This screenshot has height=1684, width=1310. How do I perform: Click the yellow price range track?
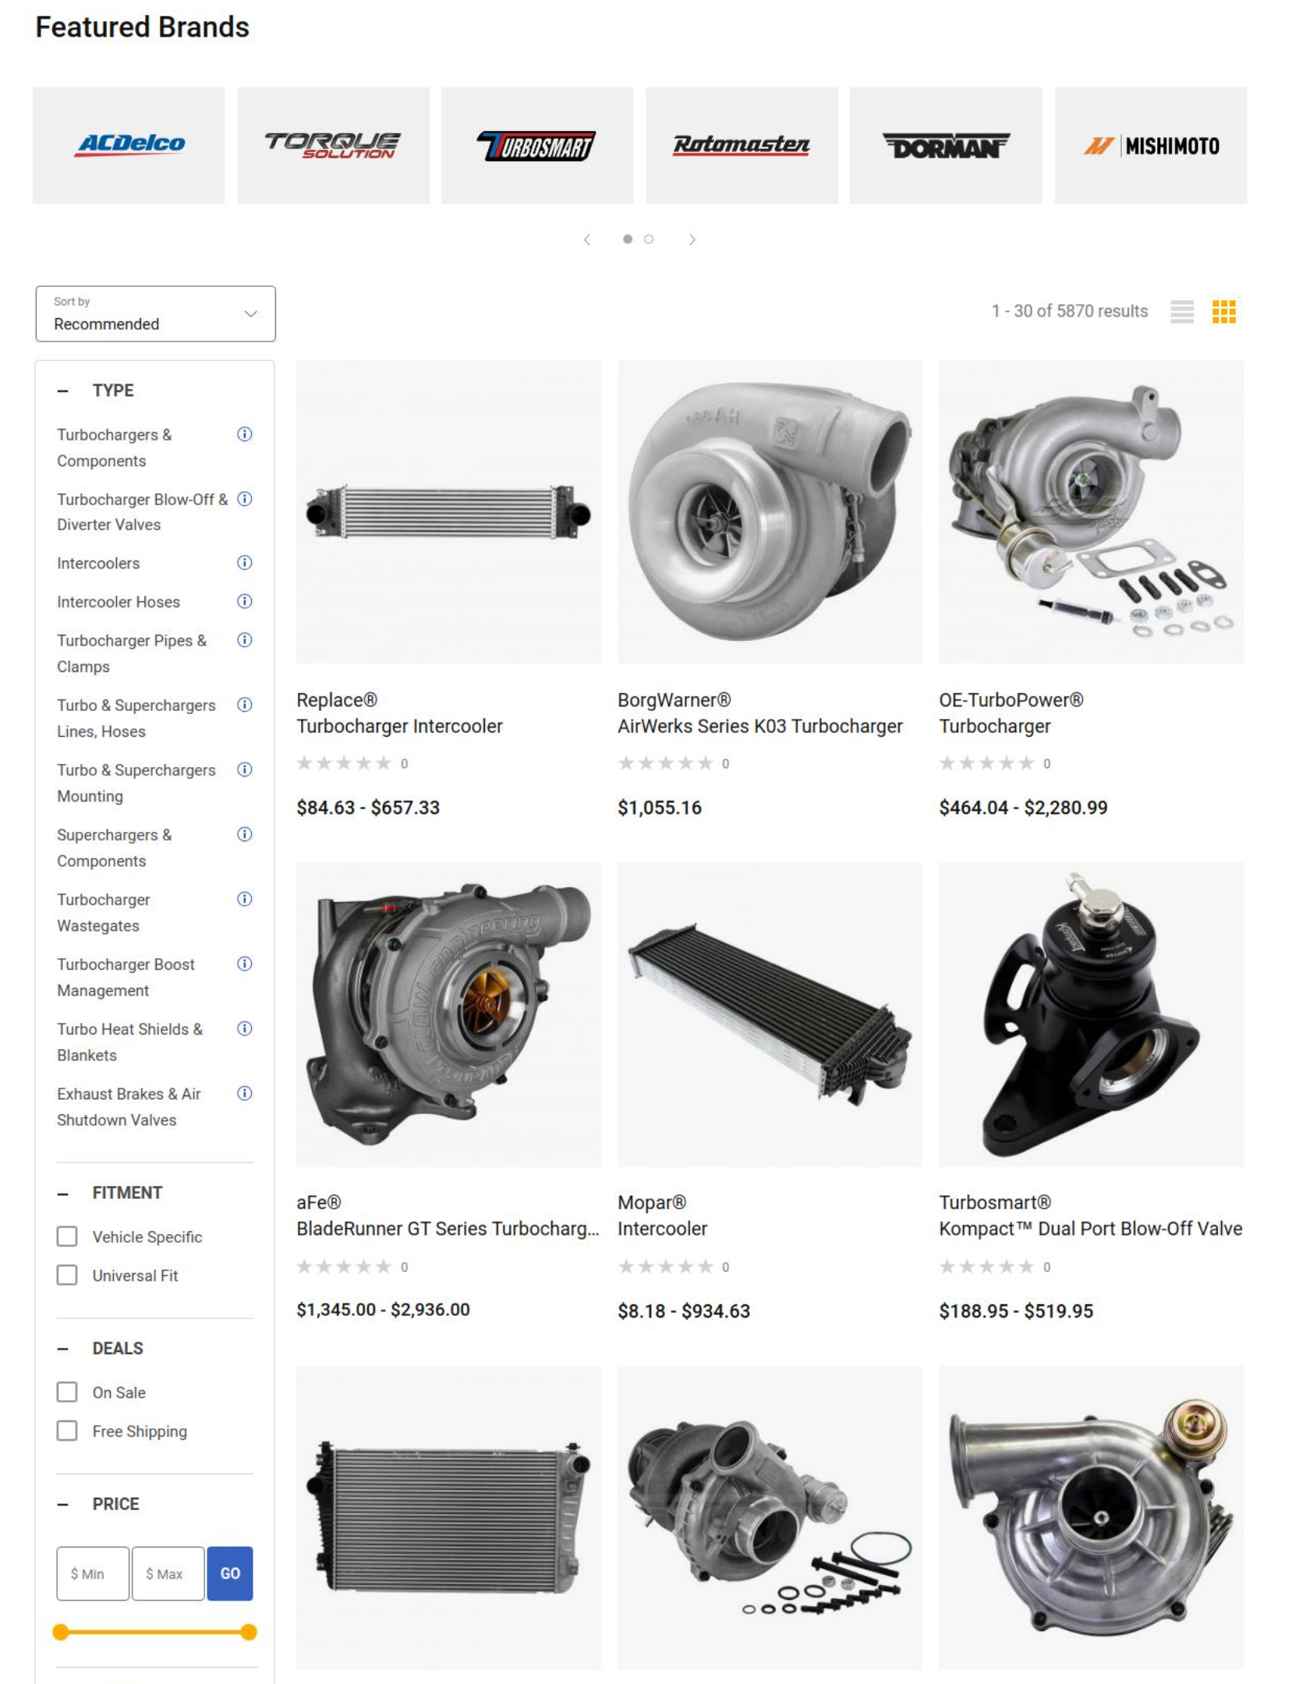pos(154,1632)
